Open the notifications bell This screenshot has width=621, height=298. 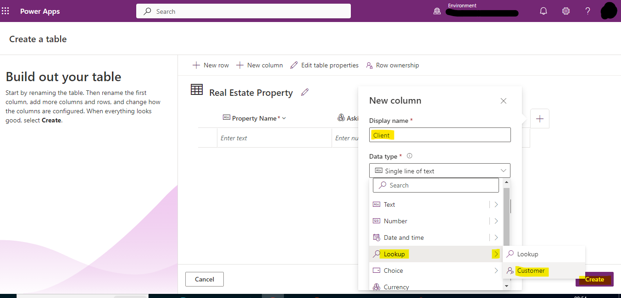tap(543, 11)
